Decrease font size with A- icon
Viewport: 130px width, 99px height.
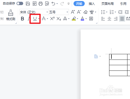tap(79, 12)
